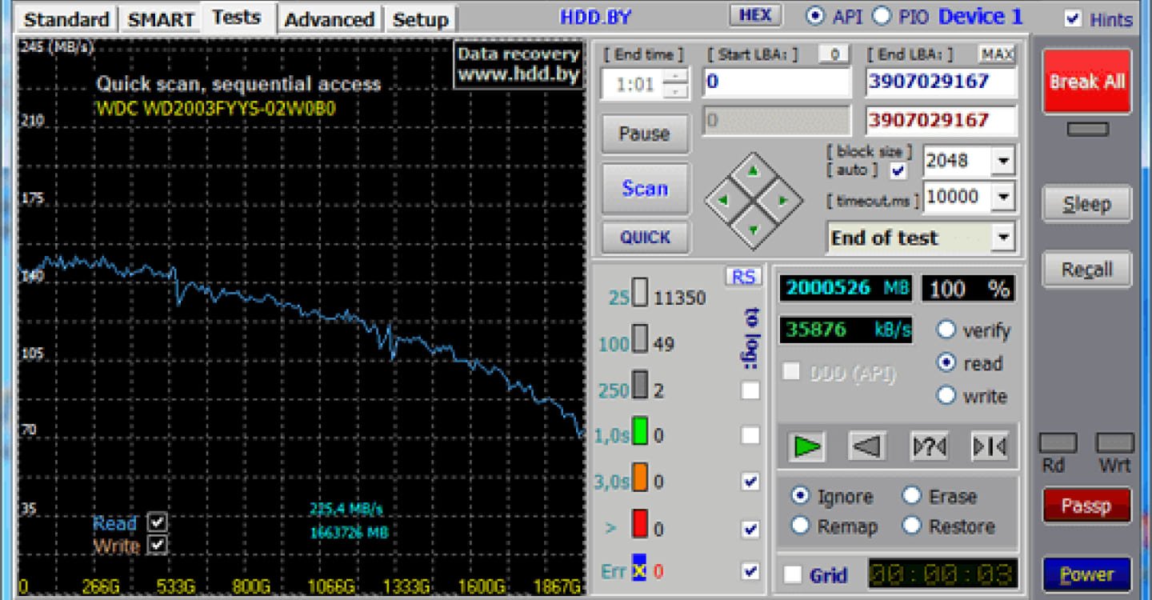This screenshot has width=1152, height=600.
Task: Toggle the HEX mode button
Action: (755, 15)
